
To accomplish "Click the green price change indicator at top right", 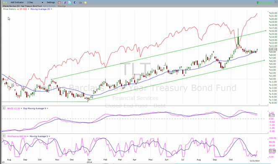I will click(265, 3).
